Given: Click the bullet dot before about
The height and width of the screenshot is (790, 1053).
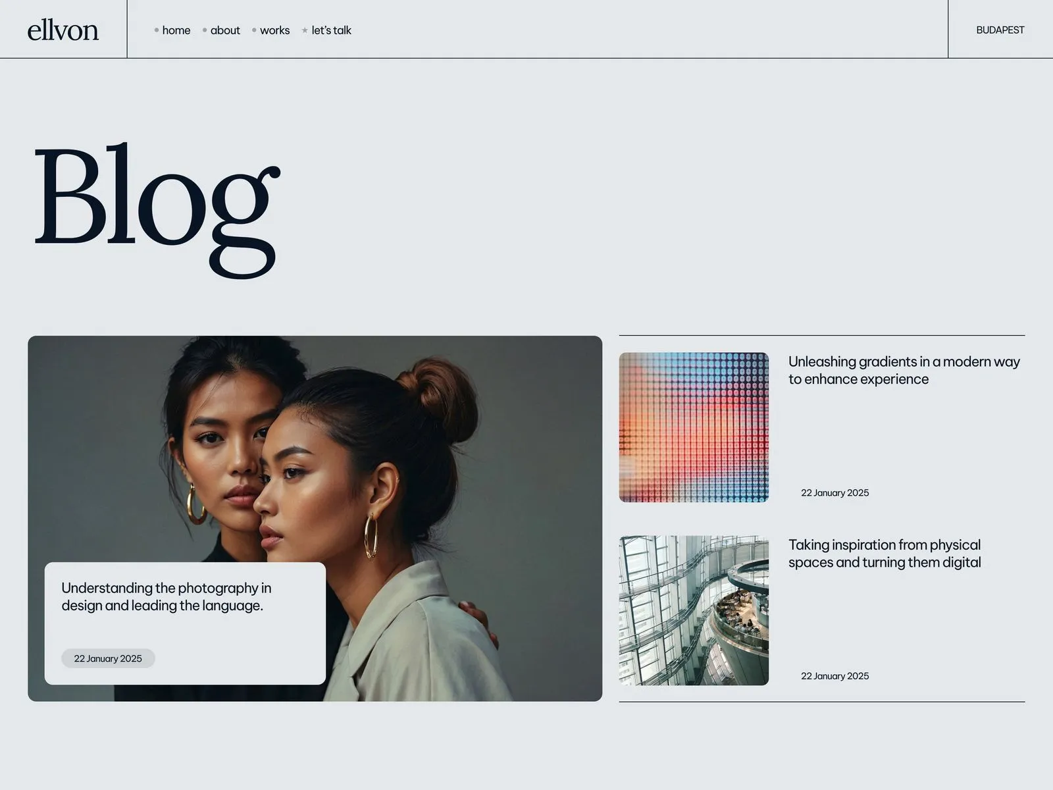Looking at the screenshot, I should (x=205, y=30).
